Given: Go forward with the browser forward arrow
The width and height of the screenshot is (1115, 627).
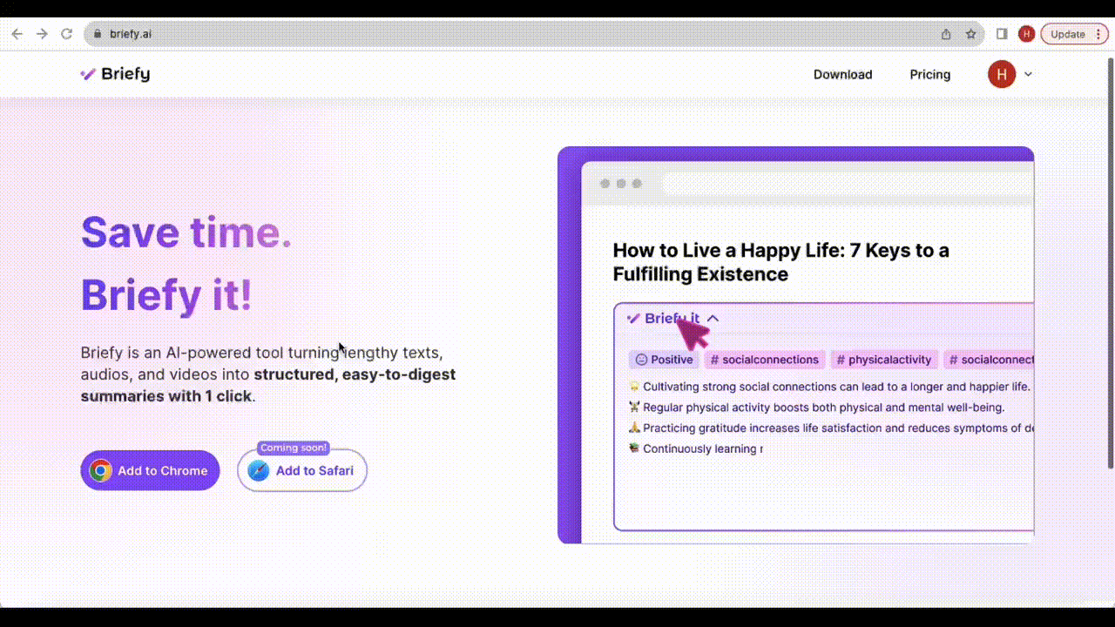Looking at the screenshot, I should point(42,34).
